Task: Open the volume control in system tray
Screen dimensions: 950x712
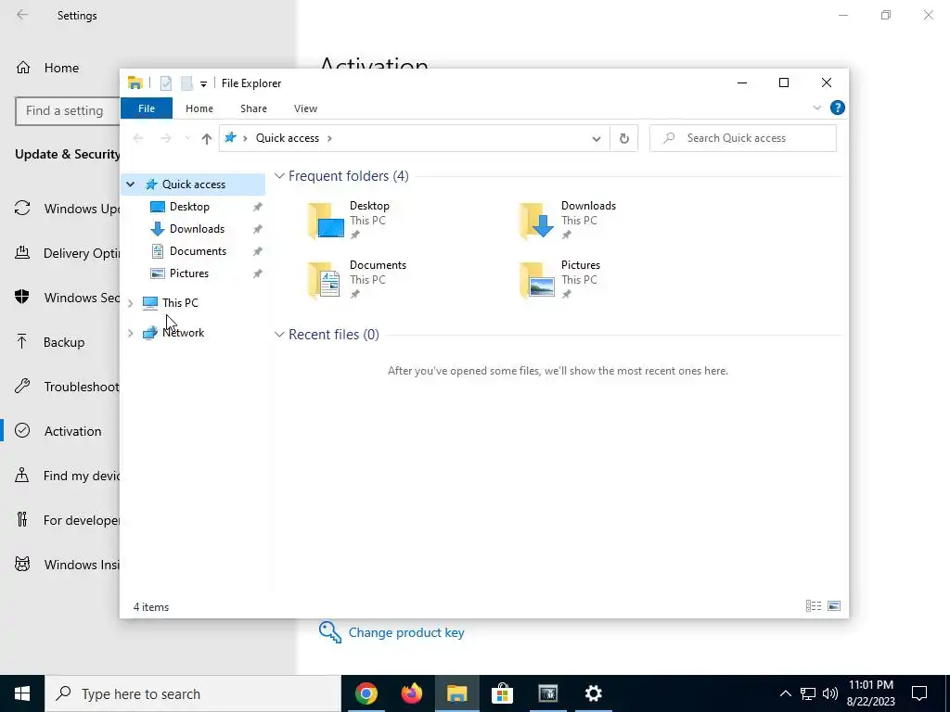Action: click(830, 693)
